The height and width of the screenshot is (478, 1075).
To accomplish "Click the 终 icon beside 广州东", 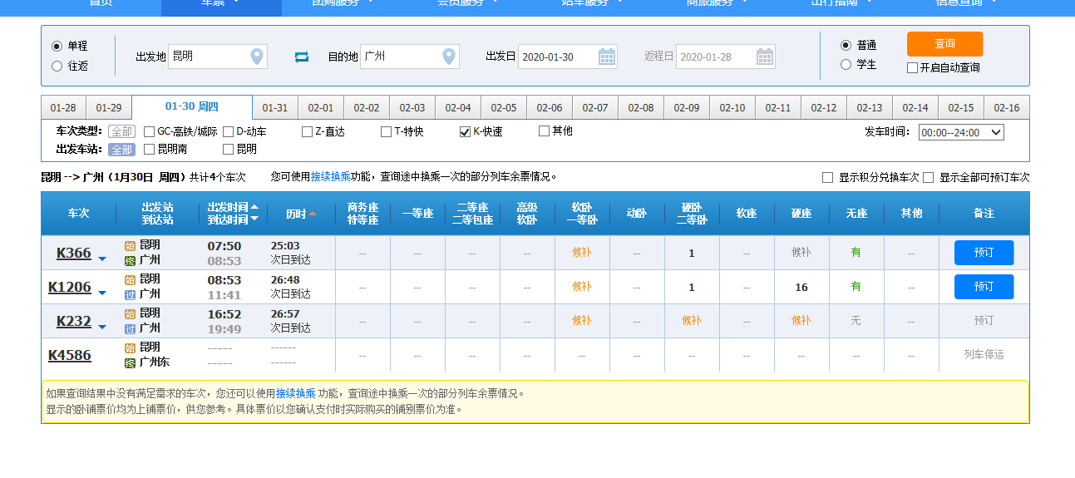I will point(130,362).
